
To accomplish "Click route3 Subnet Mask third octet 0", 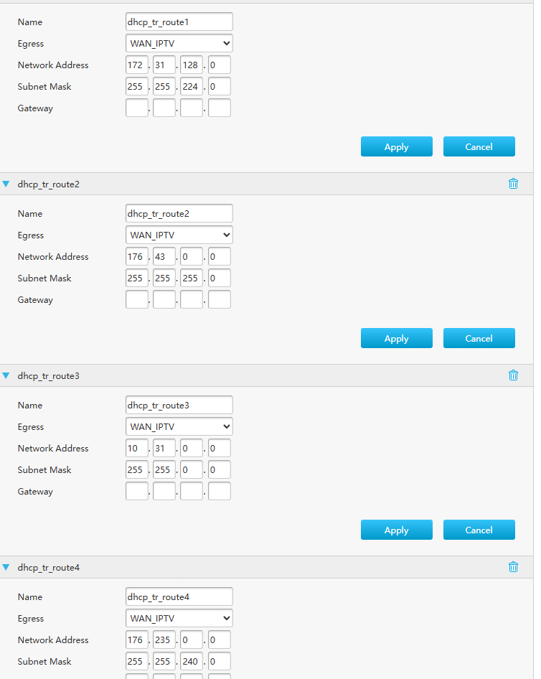I will tap(192, 469).
